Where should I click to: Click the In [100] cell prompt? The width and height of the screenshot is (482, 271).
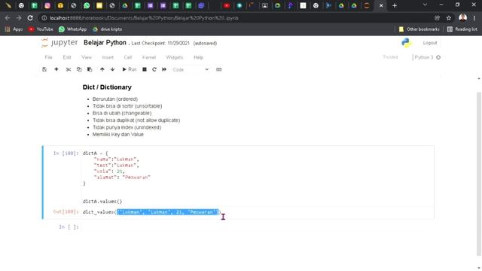pos(66,154)
